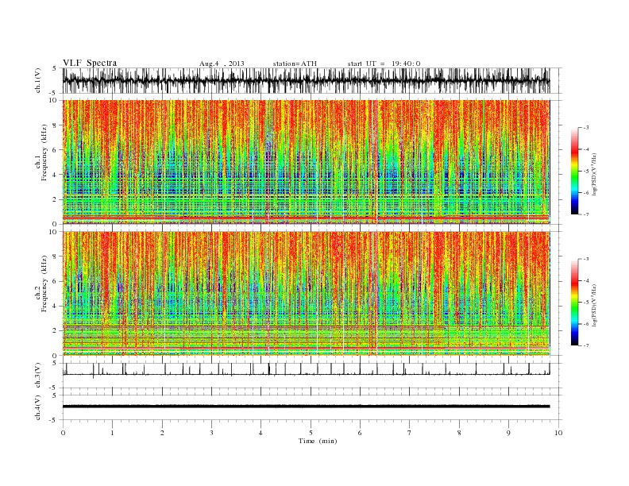Select the ch.2 "Frequency (kHz)" axis label
This screenshot has height=486, width=629.
click(x=44, y=283)
